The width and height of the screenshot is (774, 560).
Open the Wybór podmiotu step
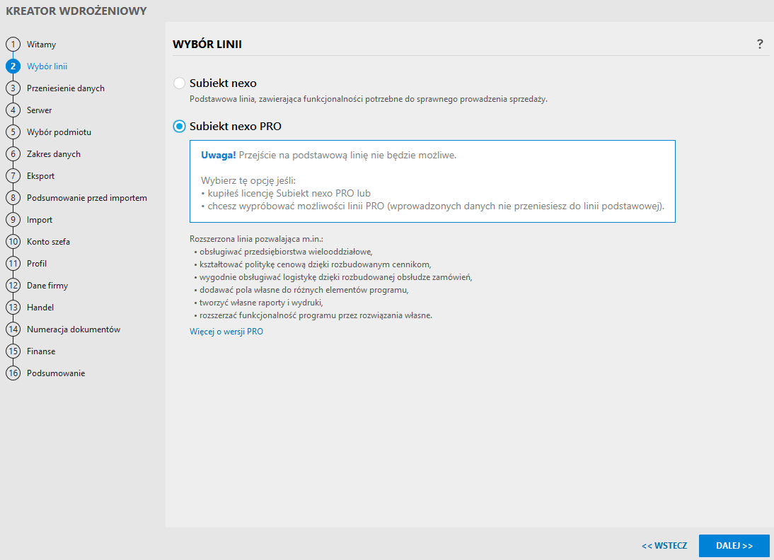pos(59,132)
